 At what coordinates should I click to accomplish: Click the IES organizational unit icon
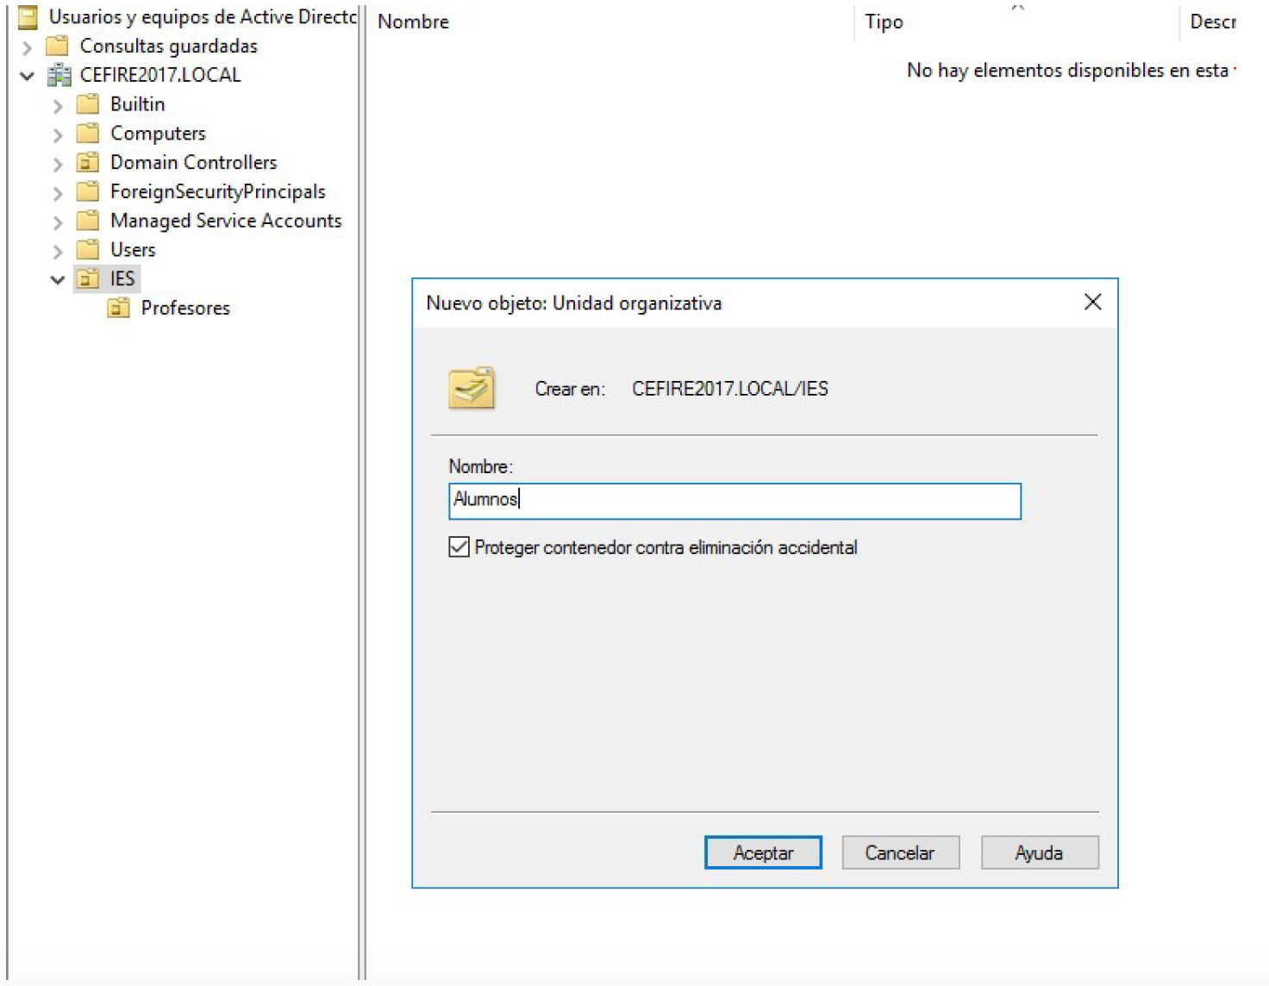[88, 278]
